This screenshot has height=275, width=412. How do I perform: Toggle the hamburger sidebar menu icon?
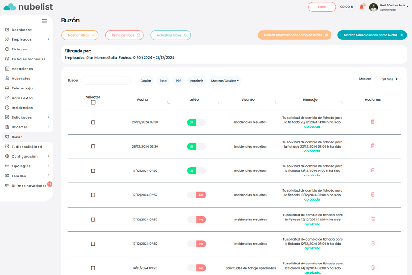[x=44, y=21]
